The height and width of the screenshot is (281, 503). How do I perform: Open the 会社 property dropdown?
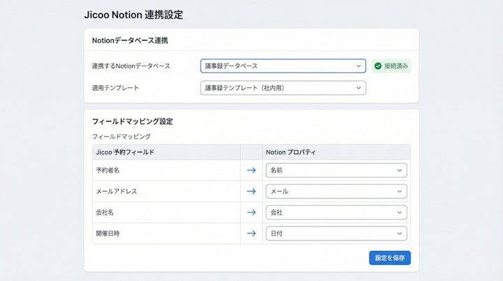point(336,212)
